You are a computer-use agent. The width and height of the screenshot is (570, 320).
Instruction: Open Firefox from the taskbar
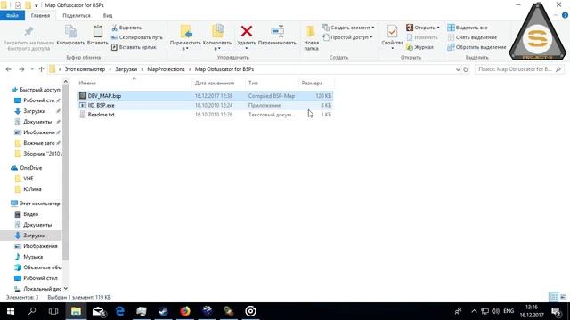(185, 311)
